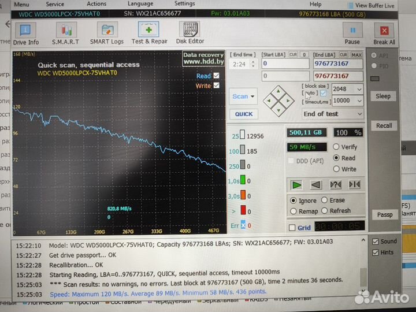Open SMART Logs from the toolbar

pos(107,32)
